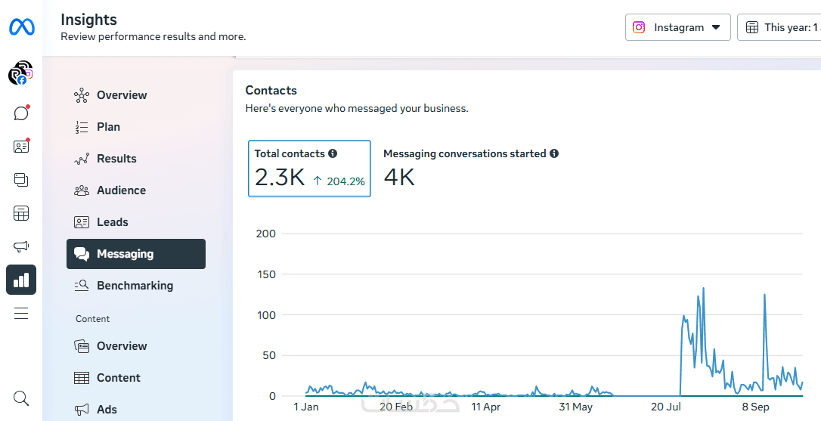Select the Messaging section in sidebar

(136, 254)
